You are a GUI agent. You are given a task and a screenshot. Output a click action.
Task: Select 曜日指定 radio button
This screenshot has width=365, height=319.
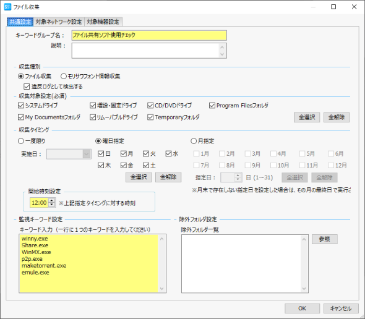point(98,141)
